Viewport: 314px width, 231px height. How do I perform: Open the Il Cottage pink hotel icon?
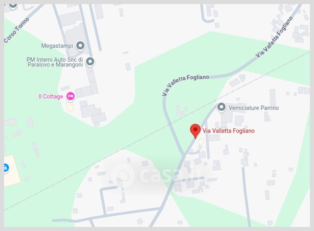(x=71, y=96)
